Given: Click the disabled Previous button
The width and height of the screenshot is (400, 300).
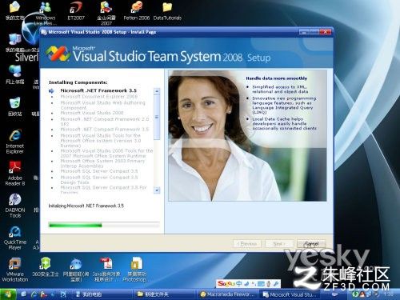Looking at the screenshot, I should tap(247, 244).
